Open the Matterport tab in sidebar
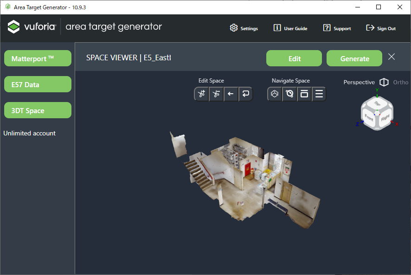The image size is (411, 275). click(38, 58)
